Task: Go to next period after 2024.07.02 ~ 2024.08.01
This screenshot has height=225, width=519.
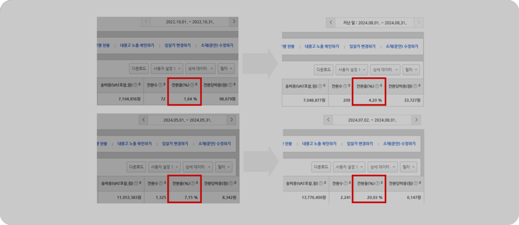Action: coord(416,119)
